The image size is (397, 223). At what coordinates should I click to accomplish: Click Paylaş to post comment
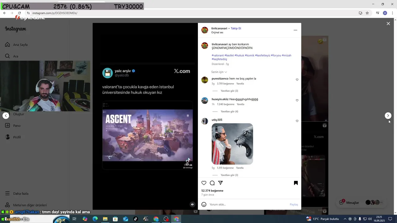(x=294, y=204)
